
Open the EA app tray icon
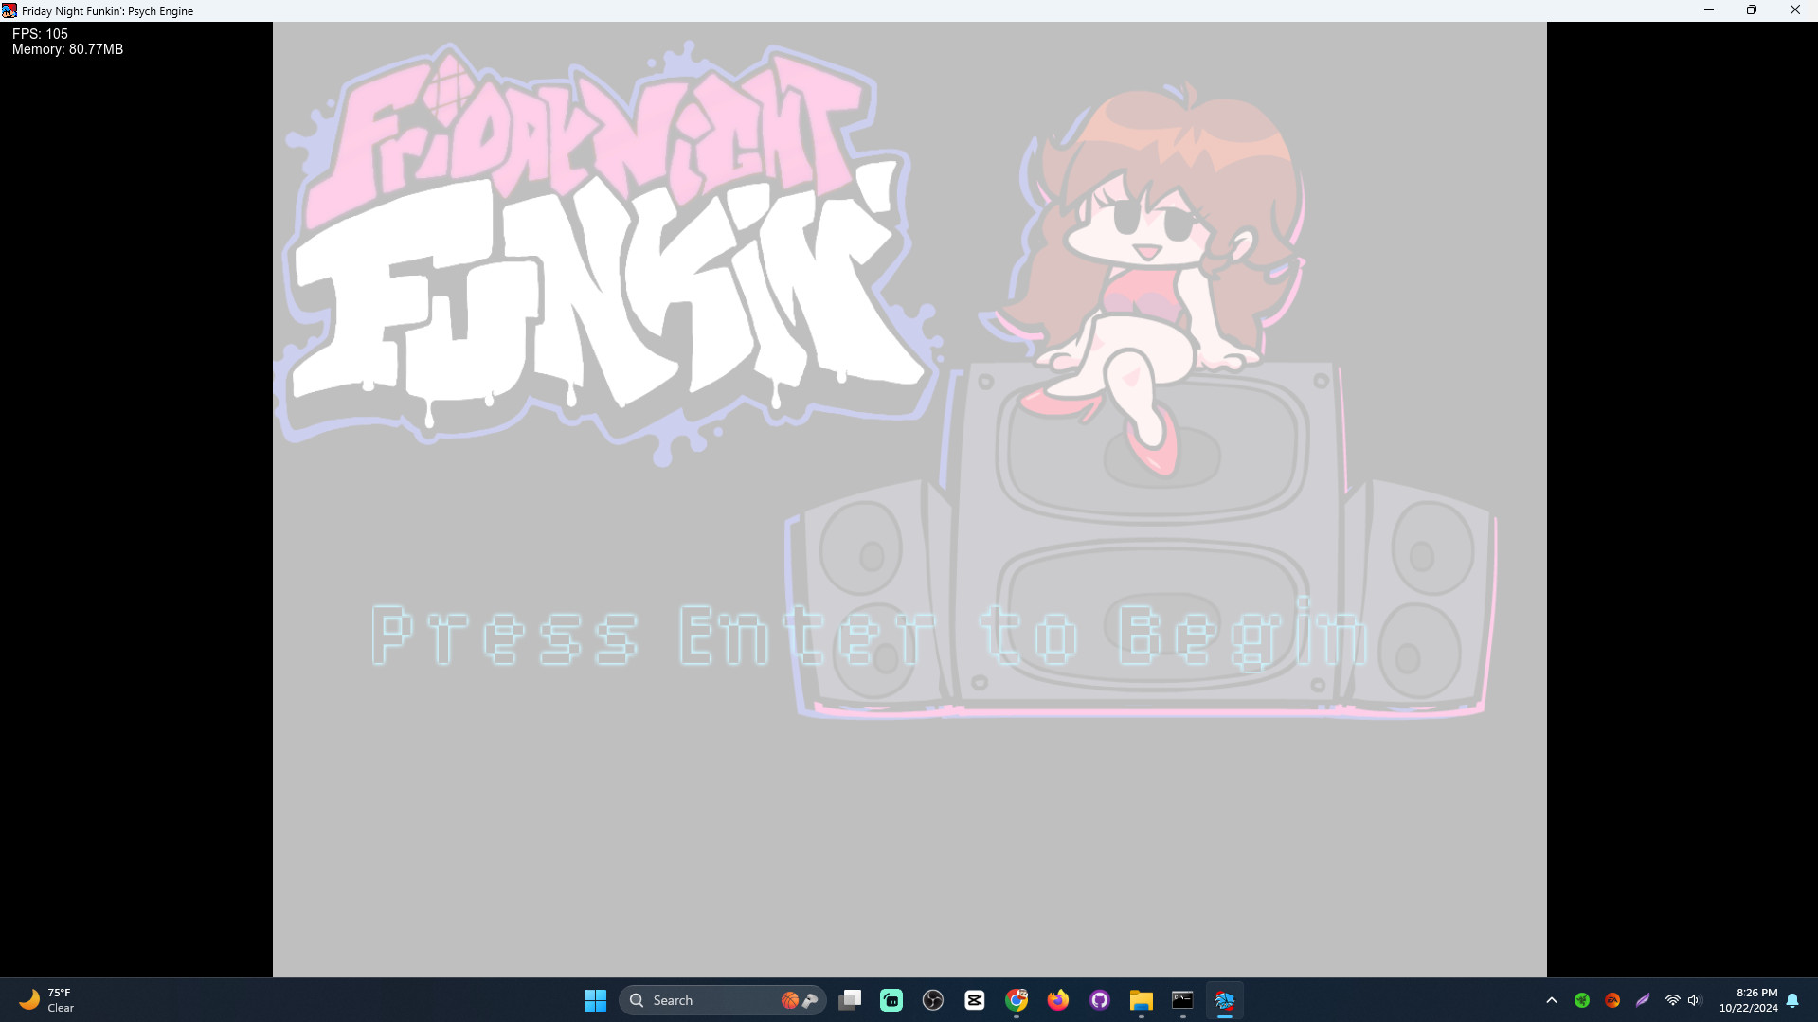click(x=1612, y=1000)
